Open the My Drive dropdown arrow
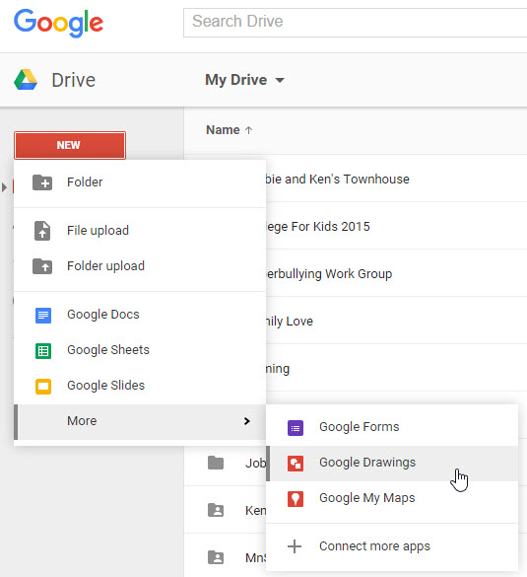 click(x=280, y=80)
